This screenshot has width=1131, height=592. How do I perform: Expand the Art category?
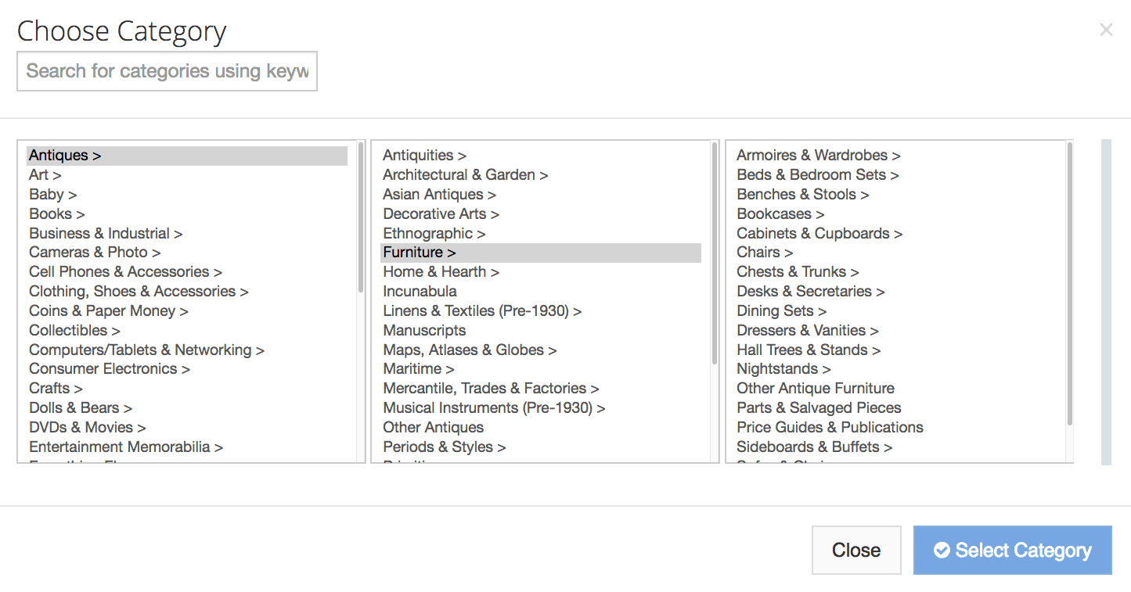point(45,175)
